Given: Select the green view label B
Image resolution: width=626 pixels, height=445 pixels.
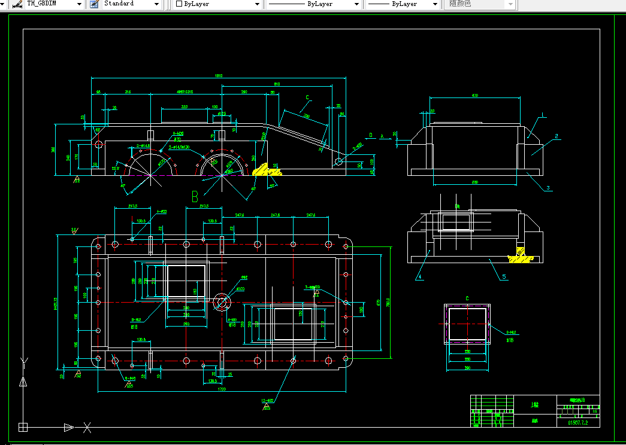Looking at the screenshot, I should tap(195, 197).
